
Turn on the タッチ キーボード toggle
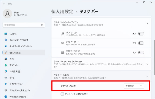click(x=141, y=43)
